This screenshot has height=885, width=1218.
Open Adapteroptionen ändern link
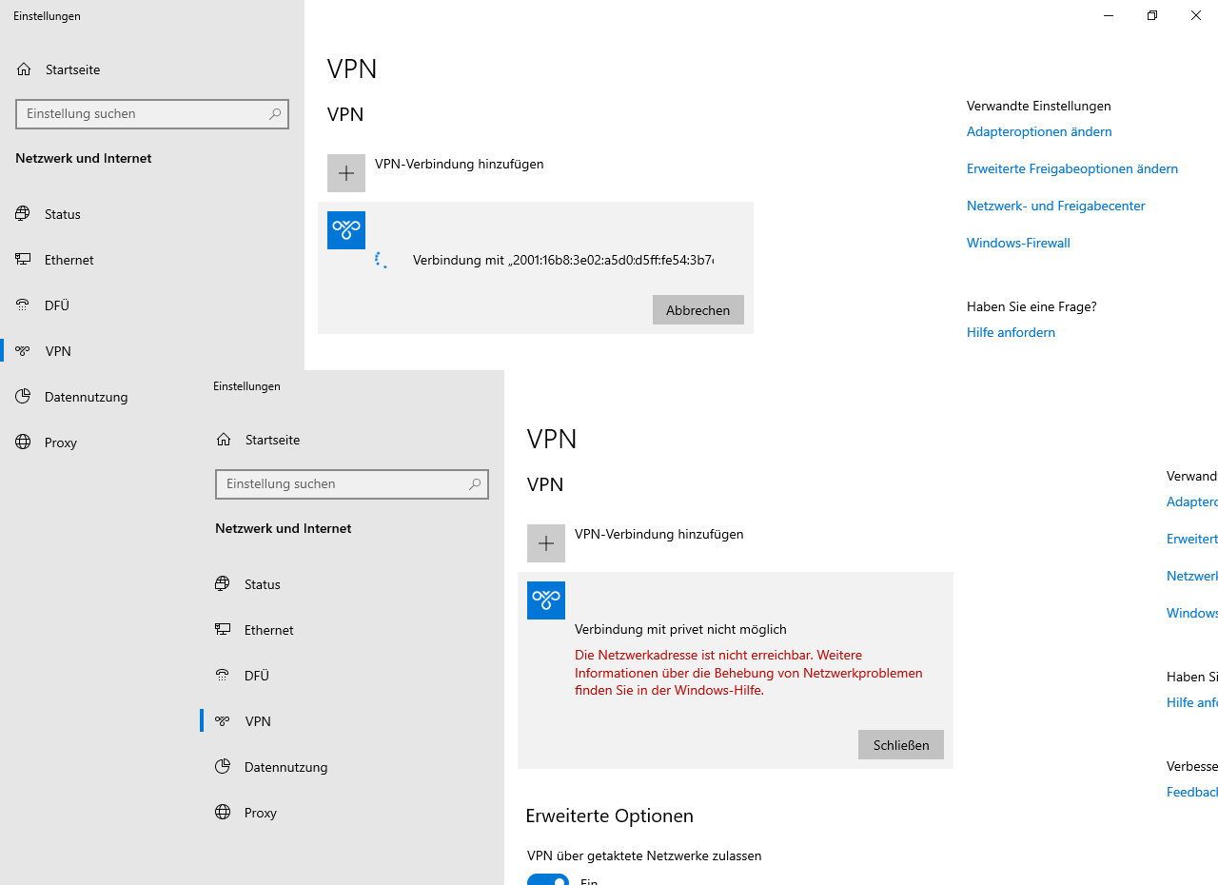click(x=1039, y=131)
